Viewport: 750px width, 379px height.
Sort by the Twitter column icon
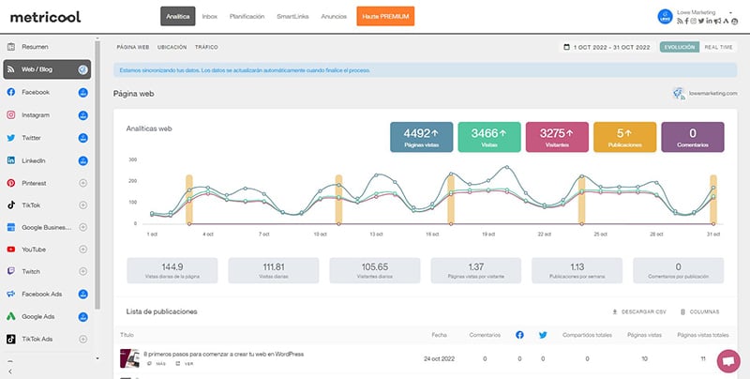[543, 333]
